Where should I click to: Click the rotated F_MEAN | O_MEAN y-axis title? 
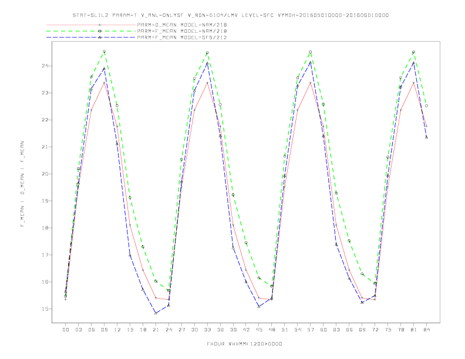click(x=22, y=184)
